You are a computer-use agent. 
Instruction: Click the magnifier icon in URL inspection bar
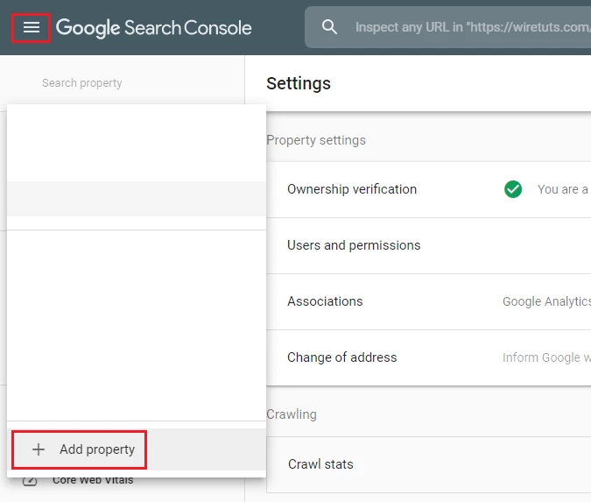pos(329,27)
